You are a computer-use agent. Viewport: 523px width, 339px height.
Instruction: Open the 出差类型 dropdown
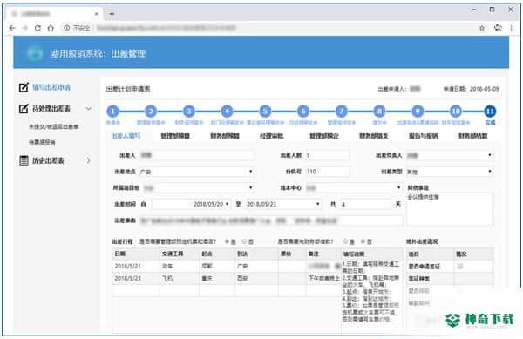[450, 172]
